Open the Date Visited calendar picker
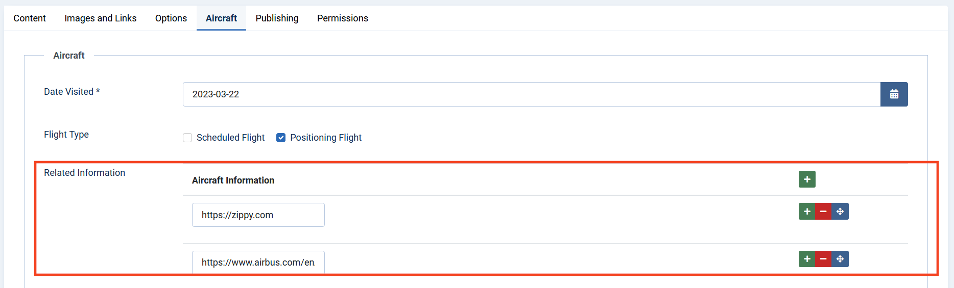The image size is (954, 288). coord(894,94)
